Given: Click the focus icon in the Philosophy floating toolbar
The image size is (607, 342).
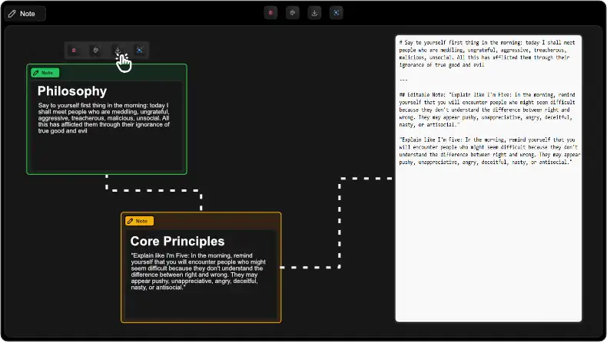Looking at the screenshot, I should click(x=140, y=51).
